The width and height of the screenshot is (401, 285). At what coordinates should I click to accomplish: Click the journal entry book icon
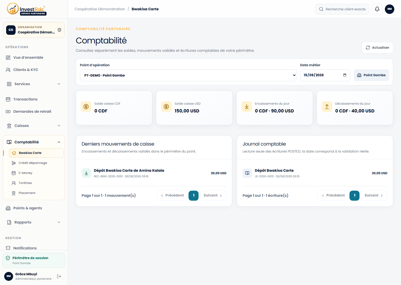(247, 173)
